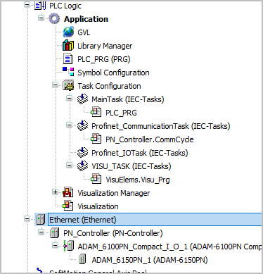This screenshot has height=274, width=263.
Task: Select the Visualization Manager label
Action: coord(114,193)
